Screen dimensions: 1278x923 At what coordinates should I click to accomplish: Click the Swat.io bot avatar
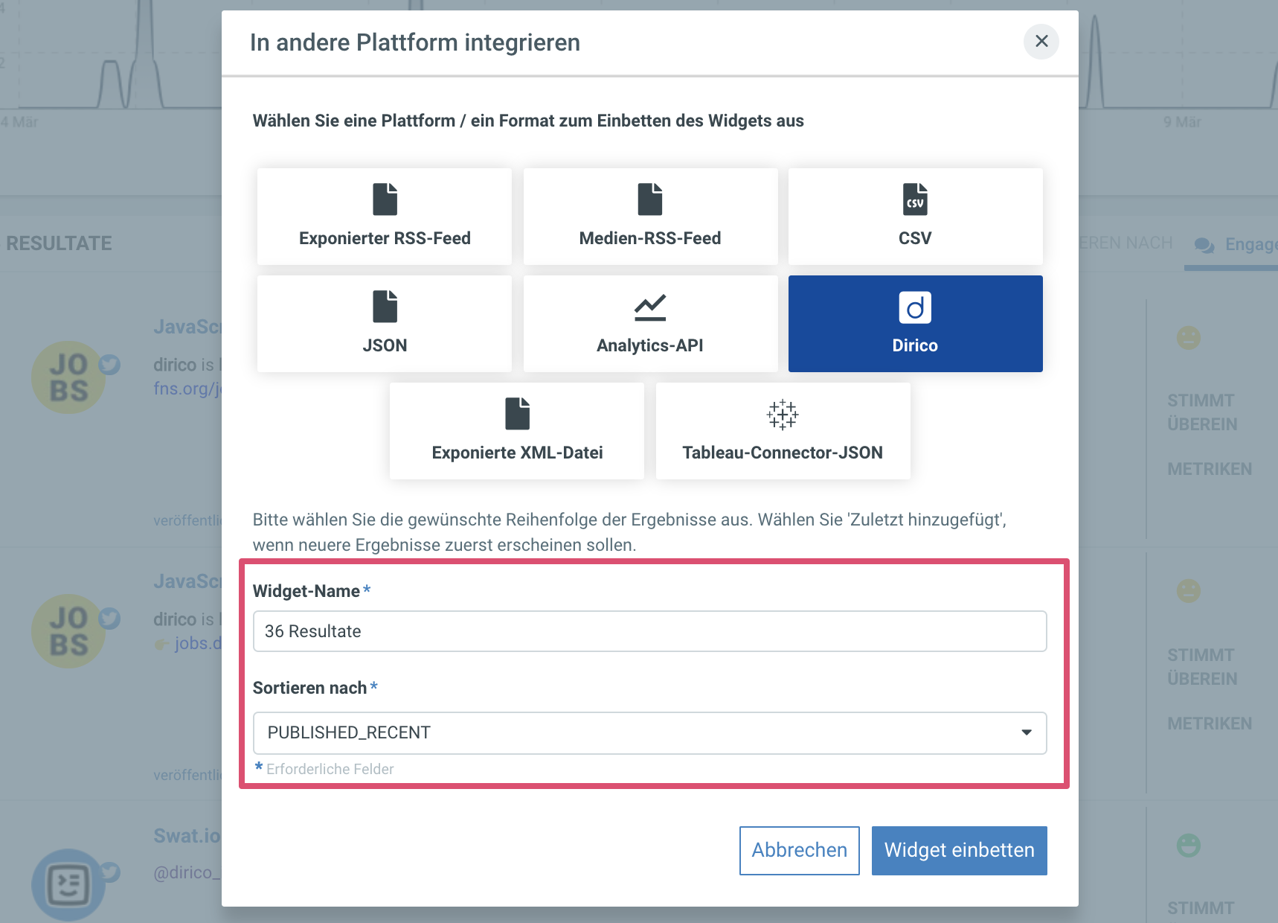pyautogui.click(x=68, y=885)
